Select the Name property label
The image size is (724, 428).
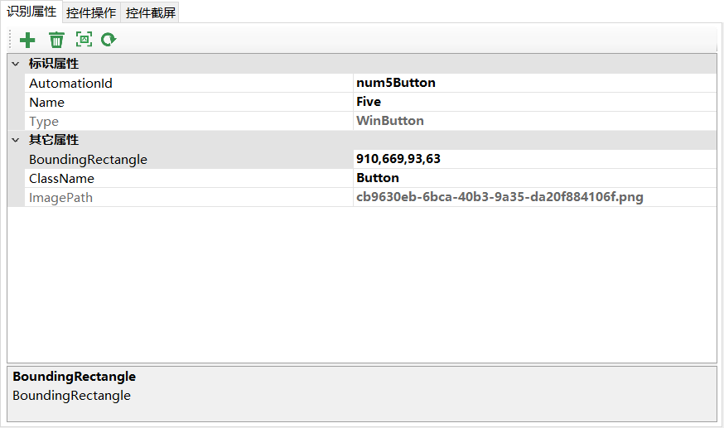pos(46,103)
